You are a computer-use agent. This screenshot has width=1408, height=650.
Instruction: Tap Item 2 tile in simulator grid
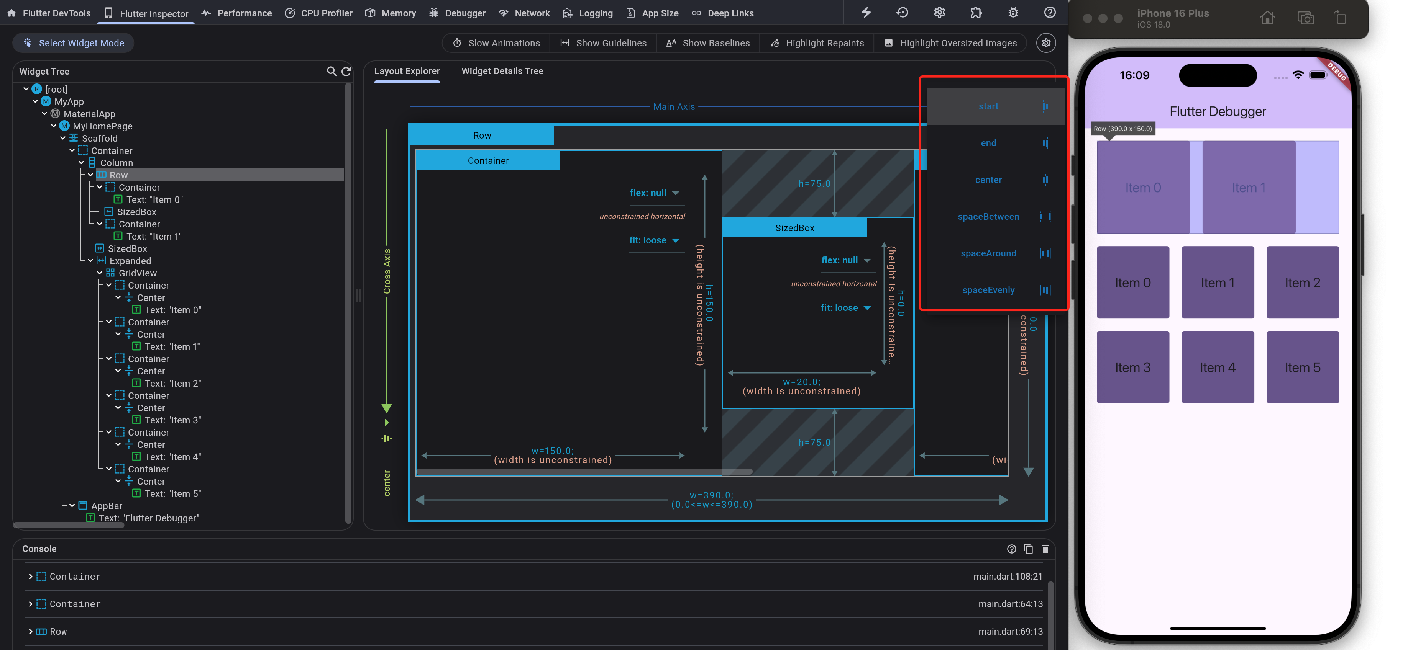tap(1303, 283)
